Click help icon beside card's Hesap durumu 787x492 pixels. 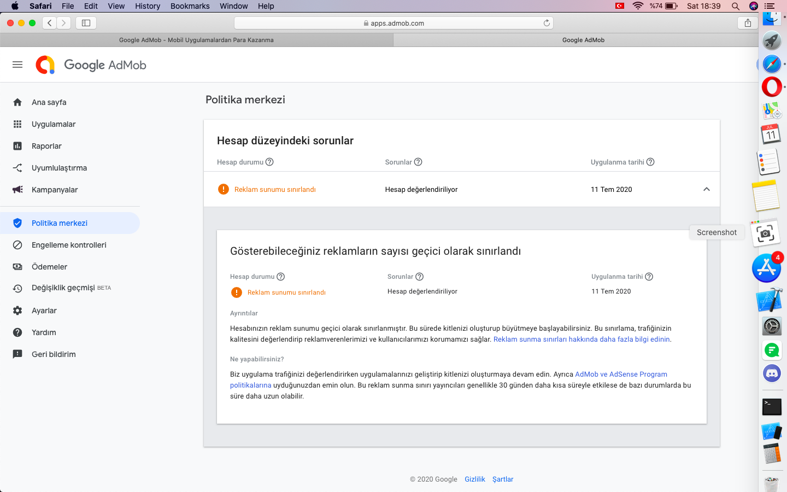[281, 277]
